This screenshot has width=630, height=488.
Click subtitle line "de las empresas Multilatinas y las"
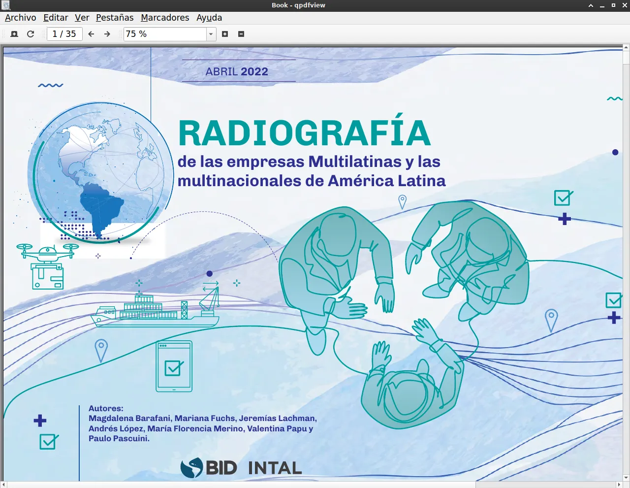pos(309,162)
